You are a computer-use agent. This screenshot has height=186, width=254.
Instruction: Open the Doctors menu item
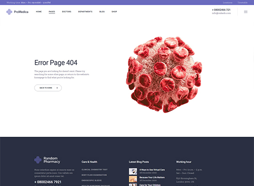[67, 12]
